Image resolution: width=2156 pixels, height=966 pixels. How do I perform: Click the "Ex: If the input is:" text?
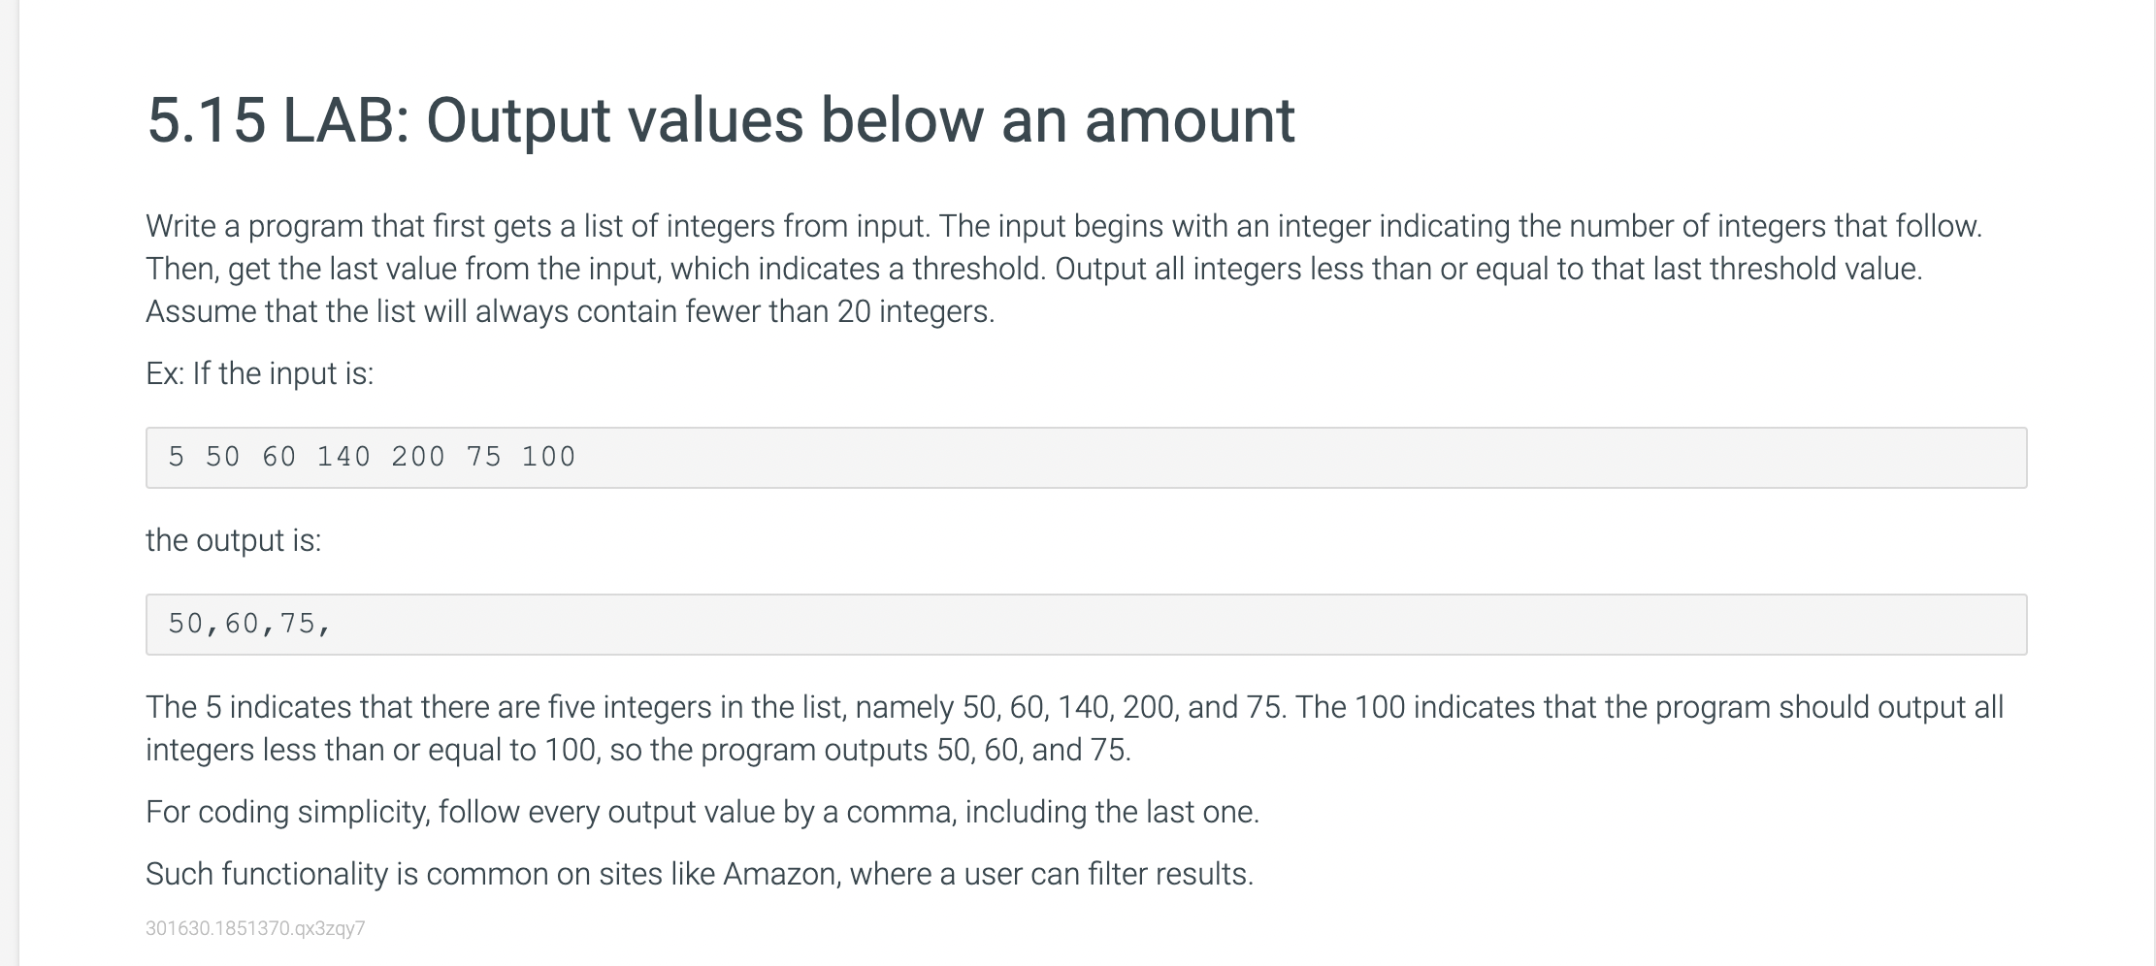[x=260, y=373]
